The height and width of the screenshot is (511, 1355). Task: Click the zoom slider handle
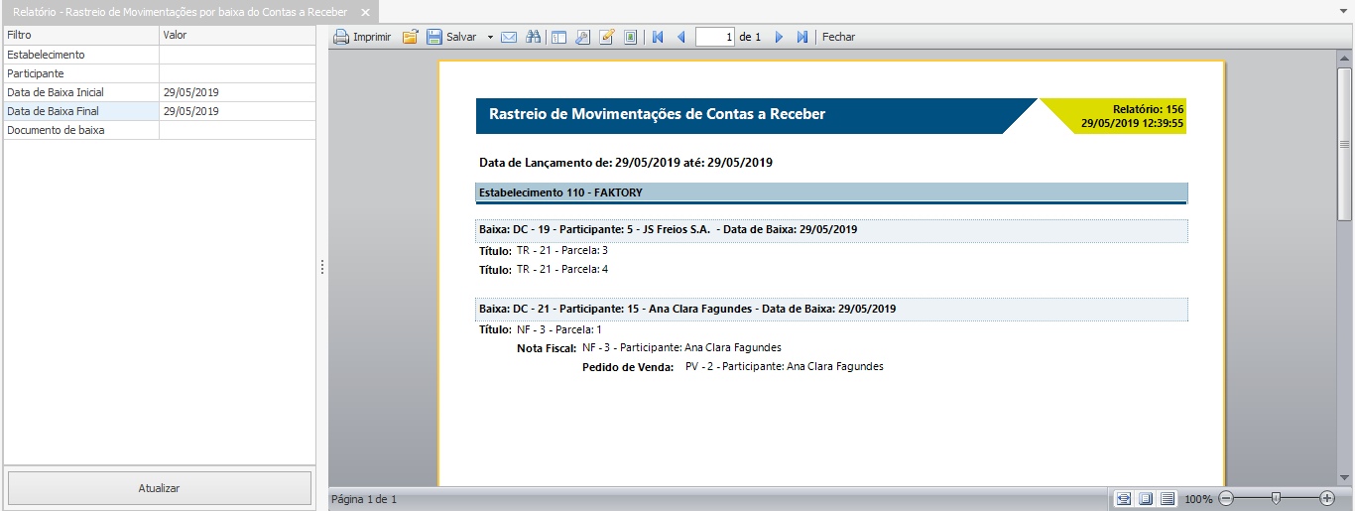tap(1277, 498)
